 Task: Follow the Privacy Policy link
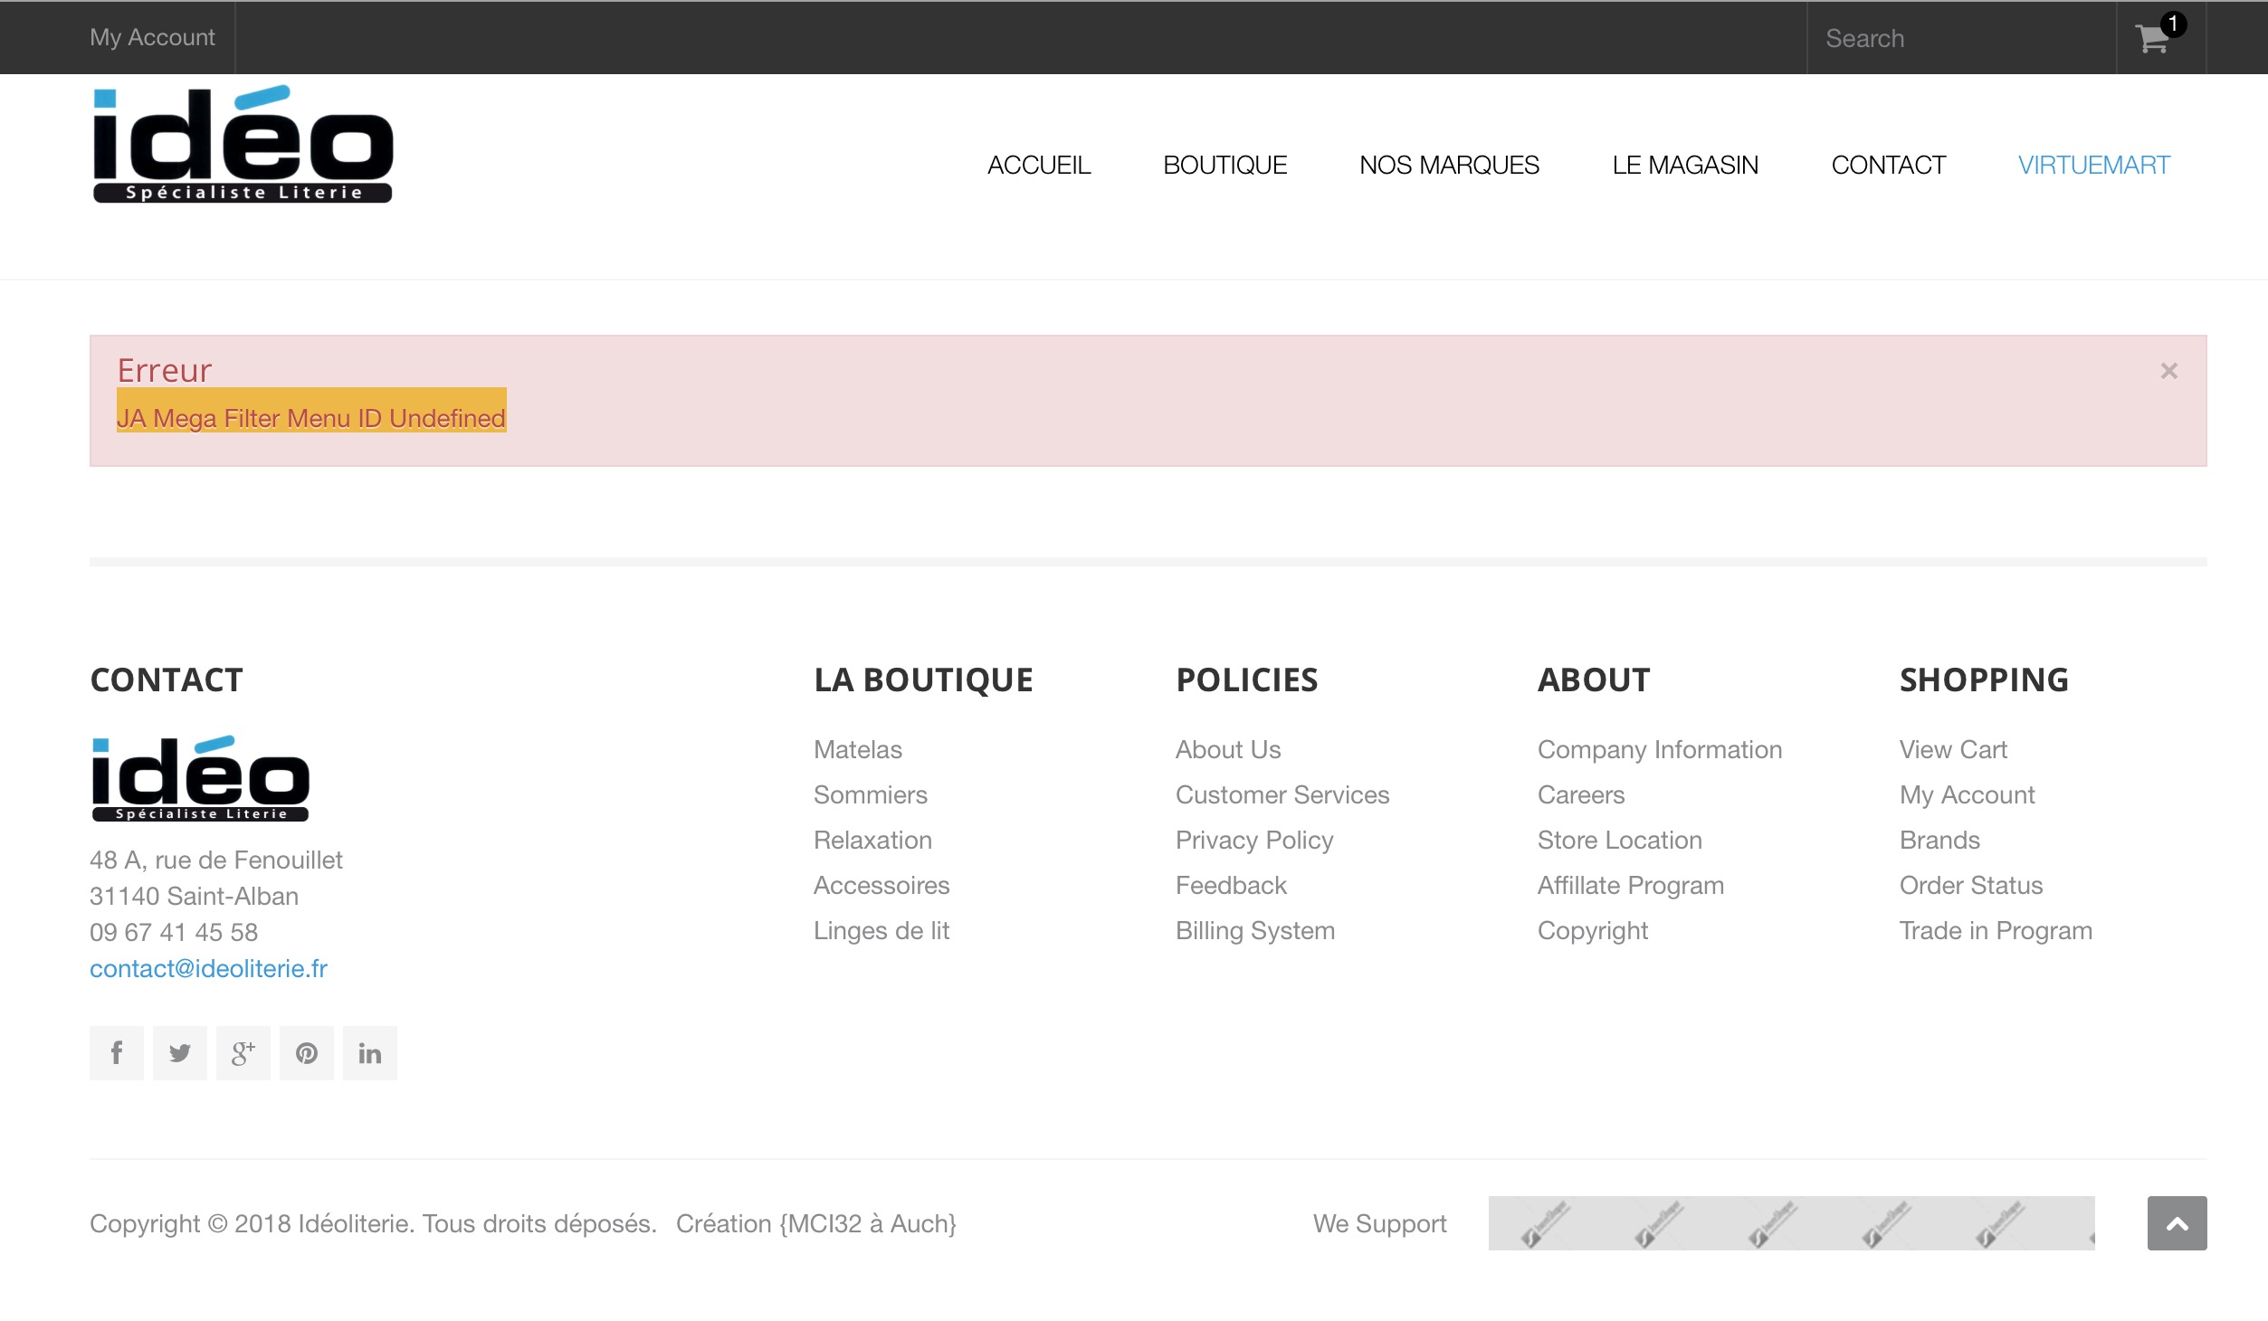[1253, 840]
